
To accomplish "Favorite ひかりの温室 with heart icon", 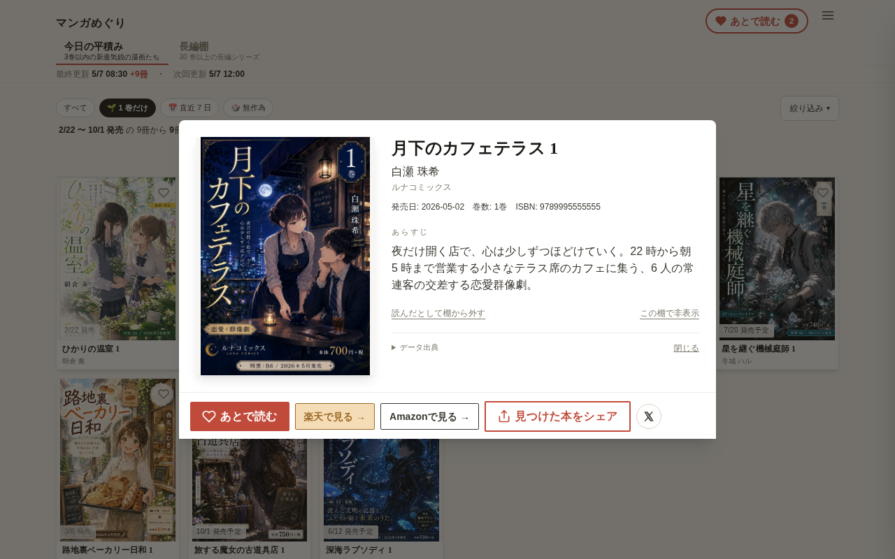I will [x=164, y=193].
